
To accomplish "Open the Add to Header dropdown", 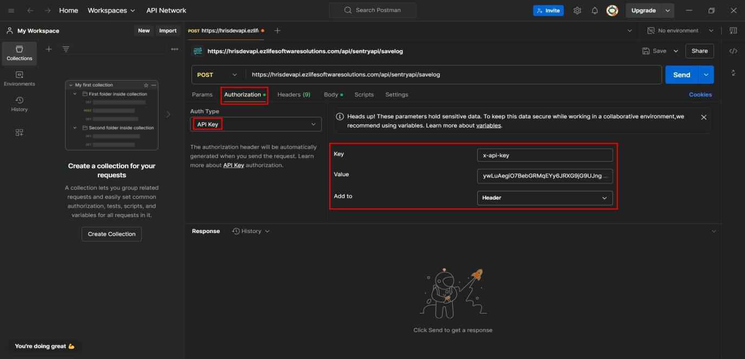I will [x=545, y=198].
